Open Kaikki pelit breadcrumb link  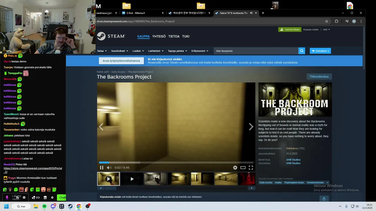pyautogui.click(x=103, y=72)
